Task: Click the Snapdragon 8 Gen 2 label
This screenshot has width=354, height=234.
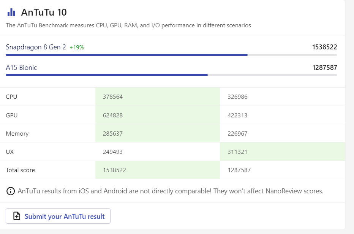Action: [x=36, y=47]
